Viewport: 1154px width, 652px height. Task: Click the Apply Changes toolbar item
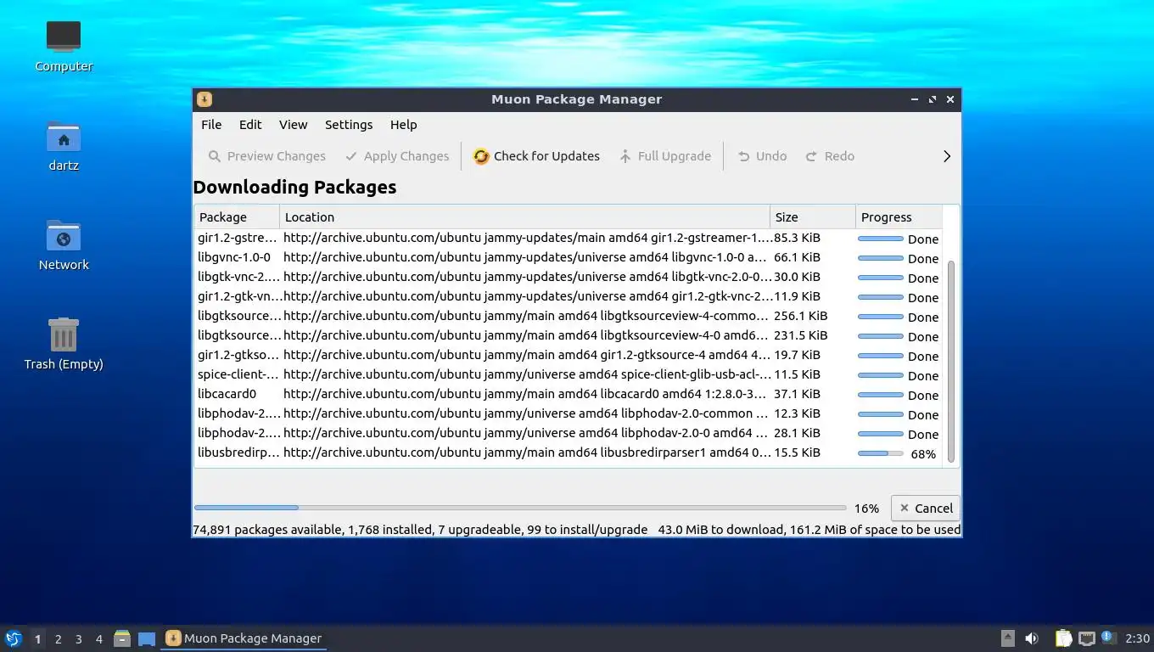click(x=397, y=156)
